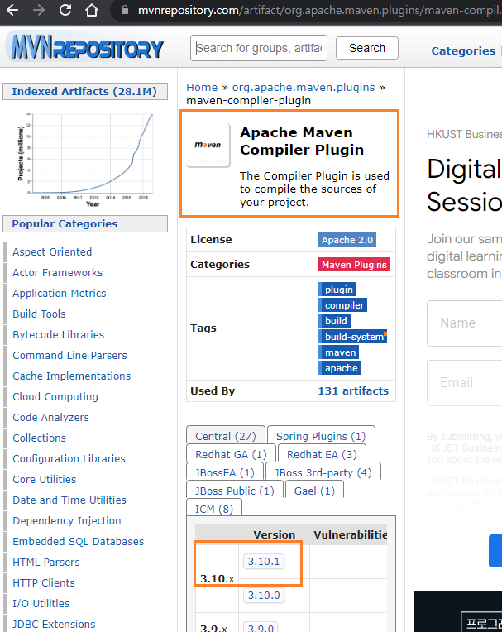Reload the page with the refresh icon
502x632 pixels.
click(65, 10)
